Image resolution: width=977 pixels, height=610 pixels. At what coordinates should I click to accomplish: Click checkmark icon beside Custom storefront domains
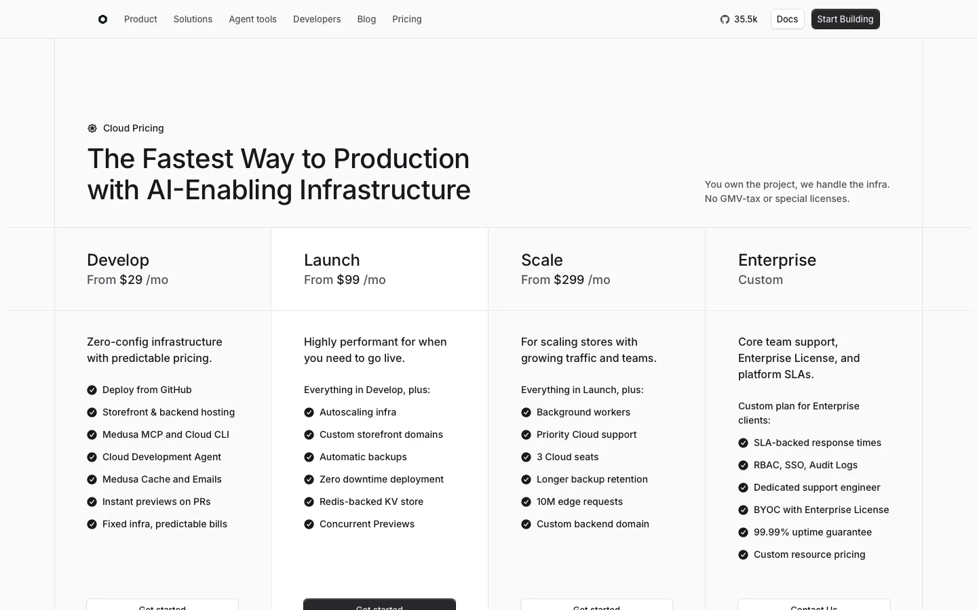pyautogui.click(x=309, y=434)
